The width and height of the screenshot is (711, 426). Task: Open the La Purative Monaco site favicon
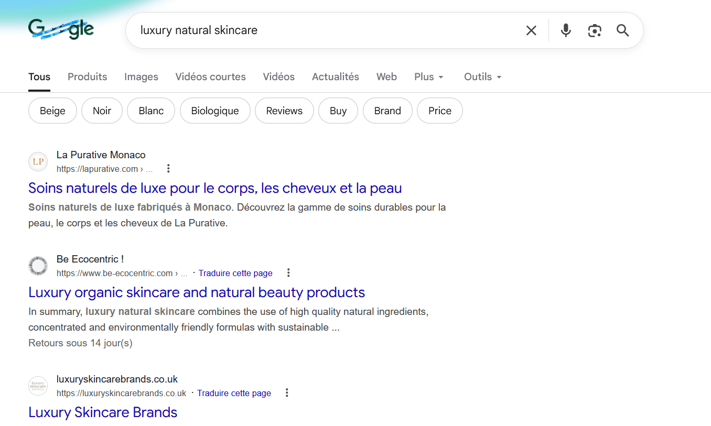click(38, 161)
